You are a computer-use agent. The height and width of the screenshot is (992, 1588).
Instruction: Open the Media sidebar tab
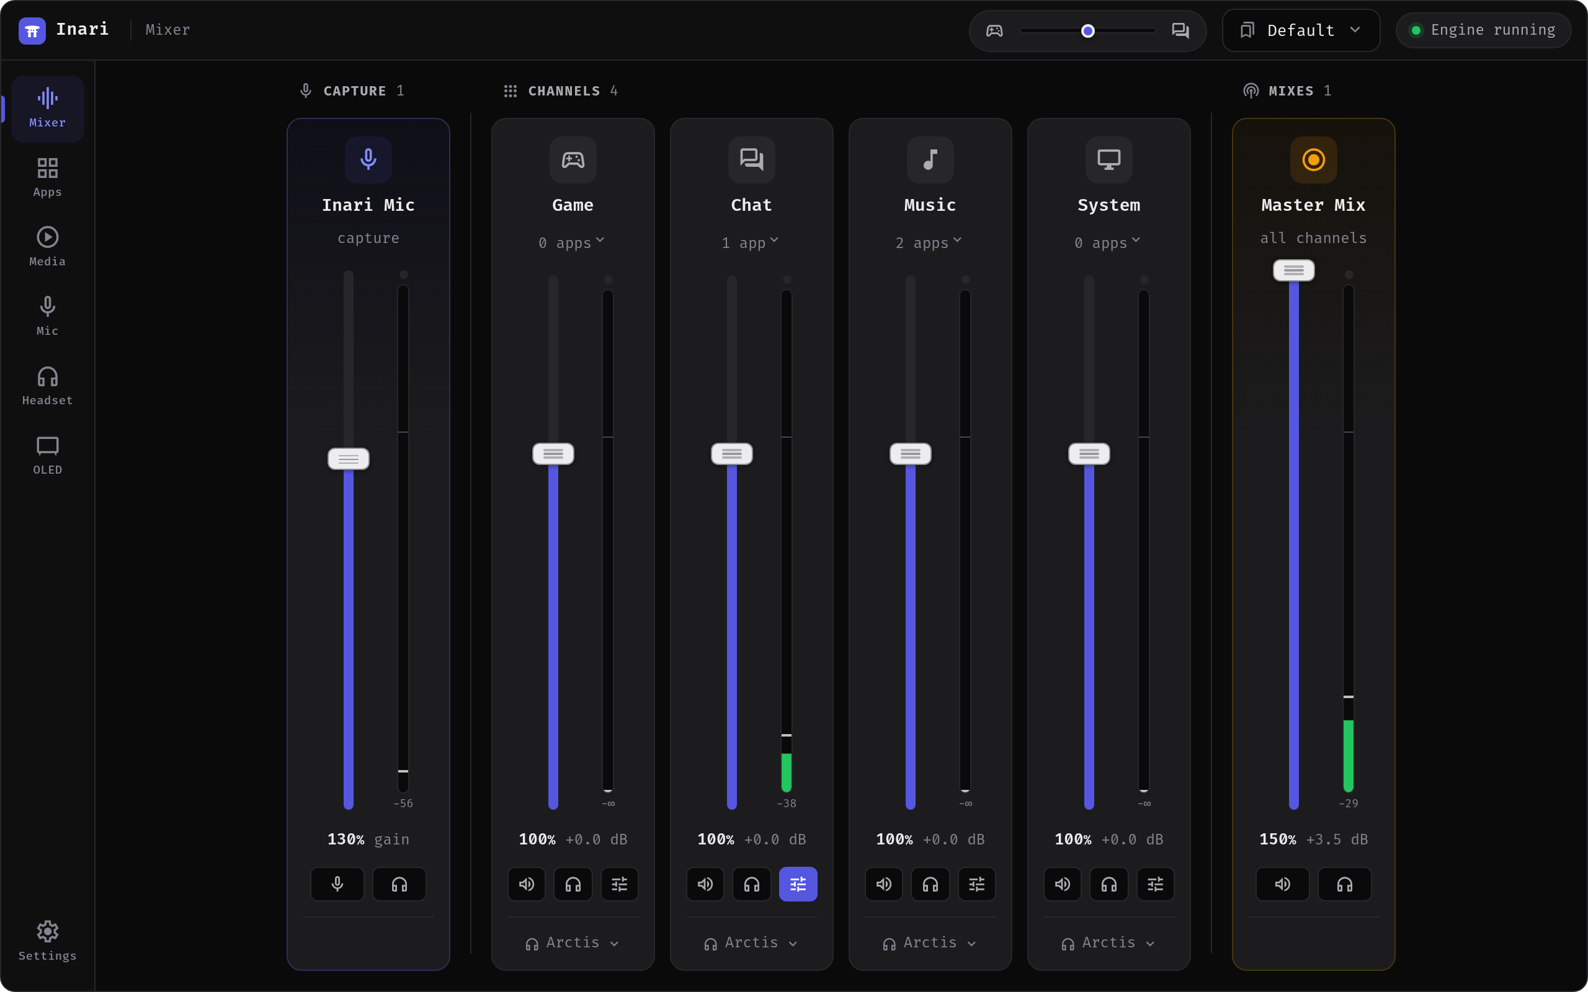pos(47,247)
